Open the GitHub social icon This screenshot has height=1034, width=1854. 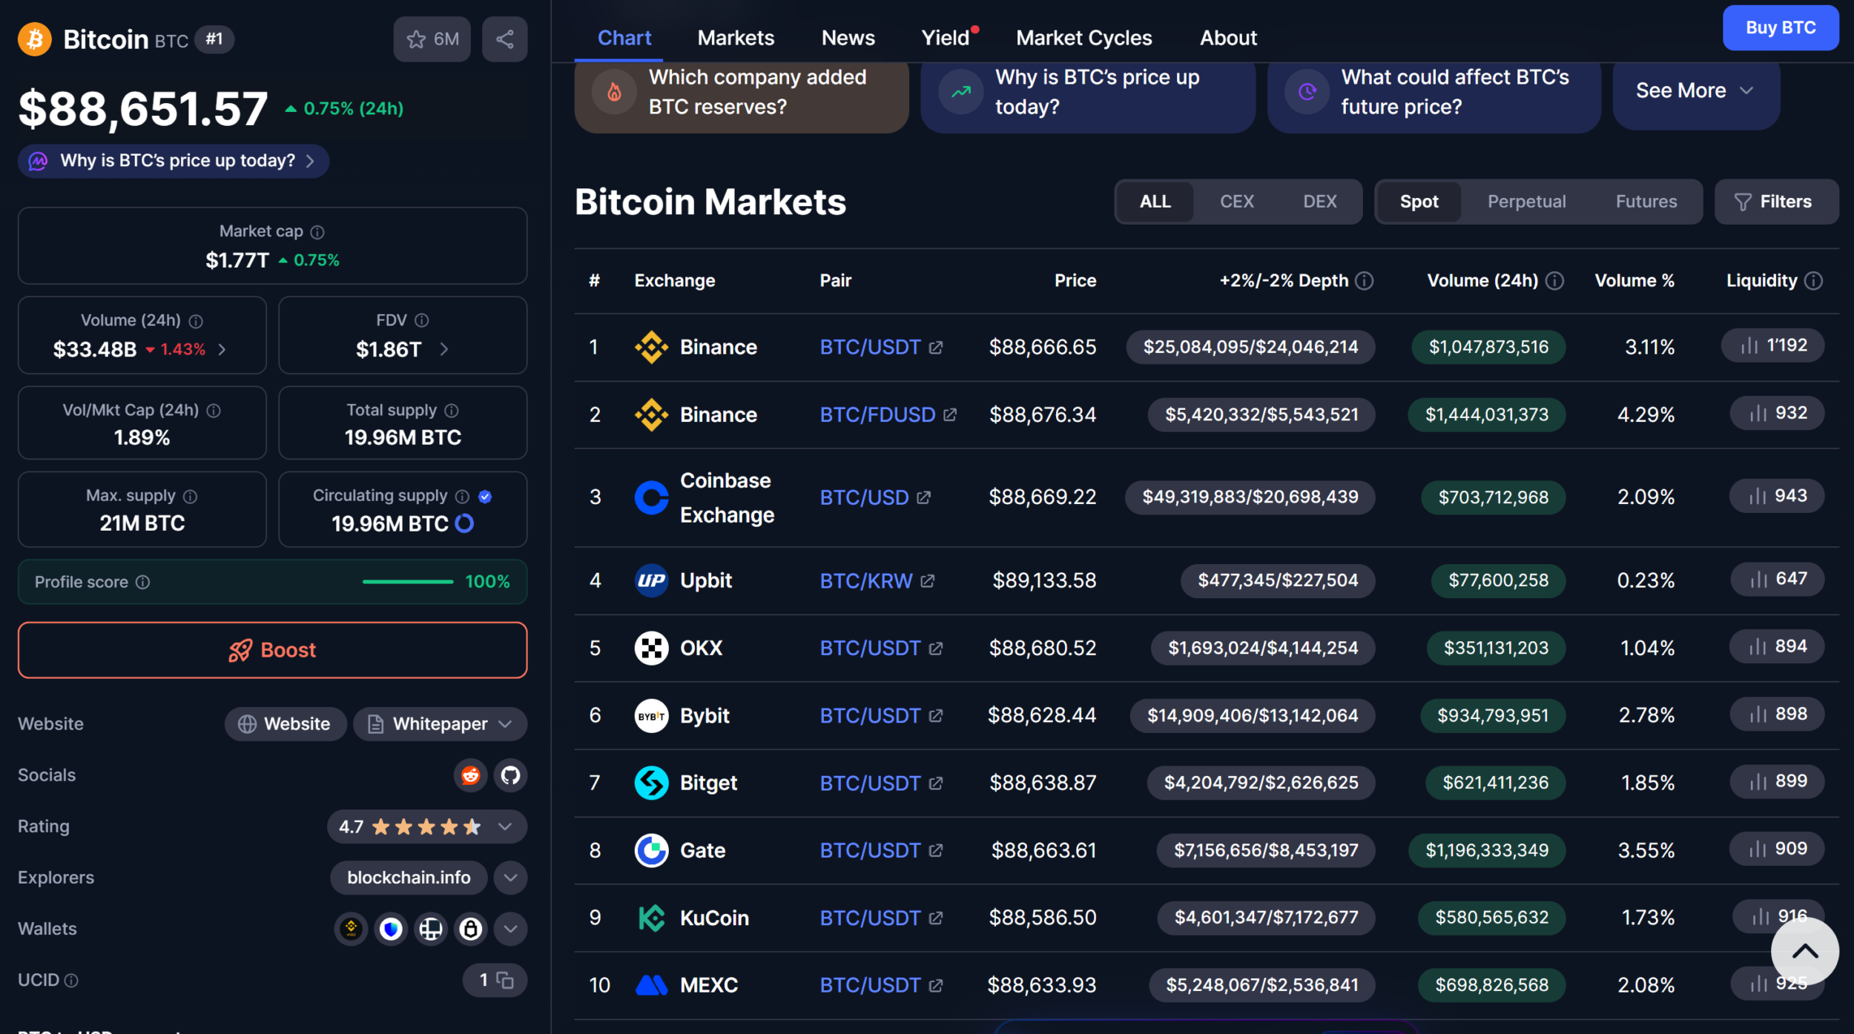coord(510,775)
